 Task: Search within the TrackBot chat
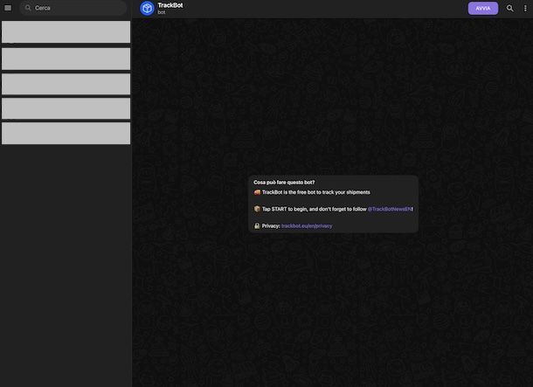[509, 8]
